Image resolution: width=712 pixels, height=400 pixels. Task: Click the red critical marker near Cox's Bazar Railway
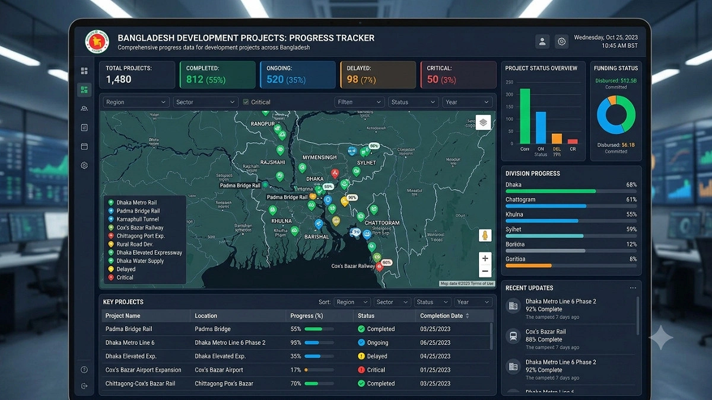pyautogui.click(x=380, y=267)
